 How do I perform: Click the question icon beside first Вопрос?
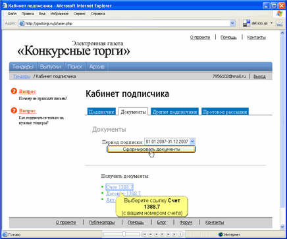click(x=14, y=91)
